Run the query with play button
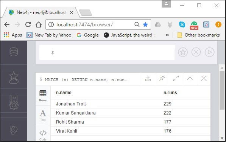226x142 pixels. point(209,52)
